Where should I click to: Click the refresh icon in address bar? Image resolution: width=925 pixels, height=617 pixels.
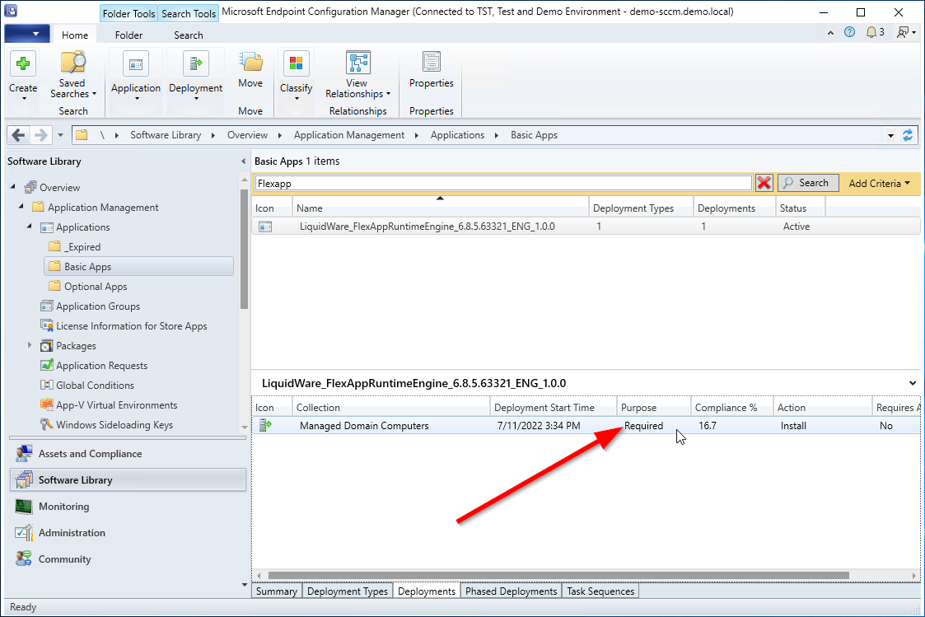pos(908,135)
